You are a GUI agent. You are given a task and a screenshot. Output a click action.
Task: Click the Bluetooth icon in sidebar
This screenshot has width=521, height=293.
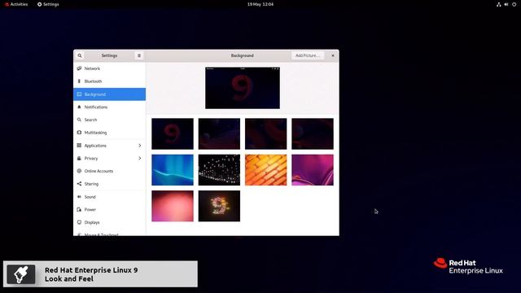coord(79,81)
